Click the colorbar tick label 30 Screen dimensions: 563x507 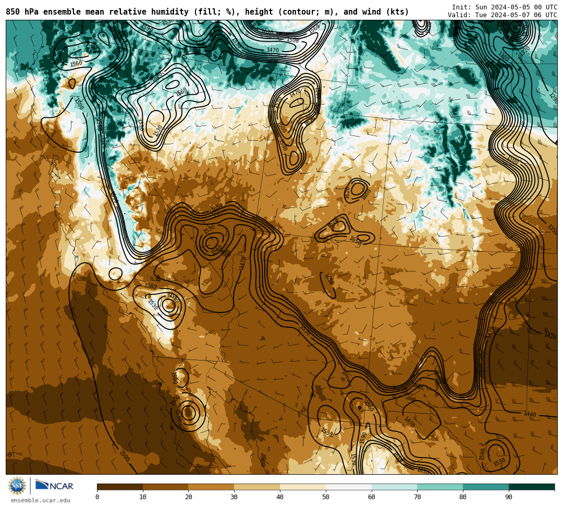click(x=234, y=497)
